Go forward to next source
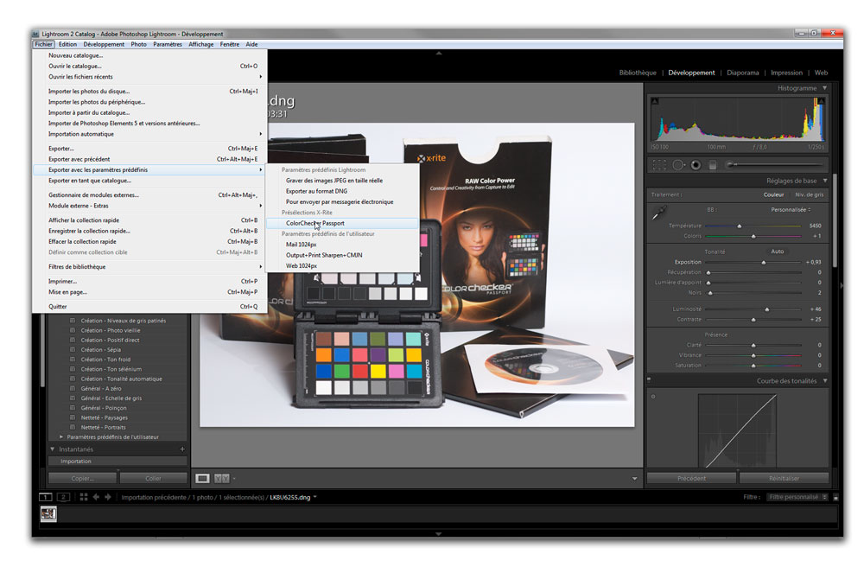The width and height of the screenshot is (864, 573). point(108,497)
